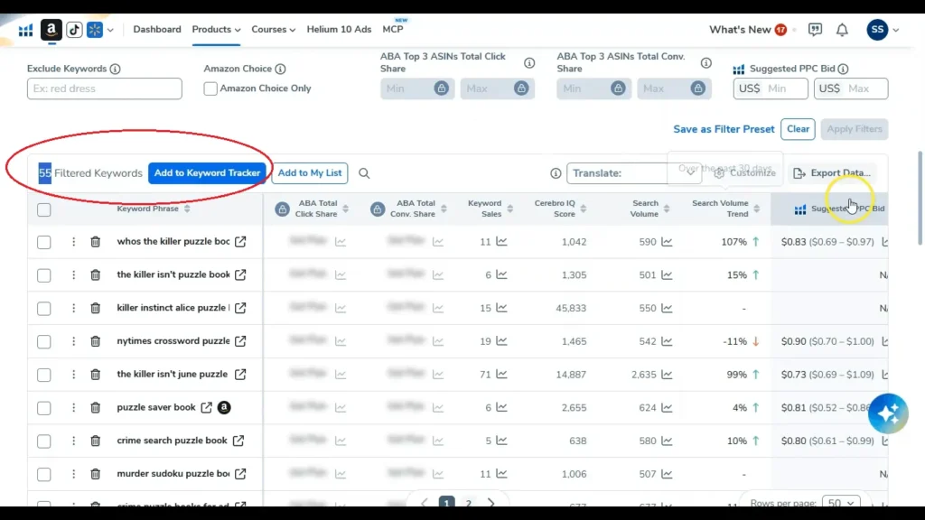Check 'nytimes crossword puzzle' checkbox
The image size is (925, 520).
point(43,340)
